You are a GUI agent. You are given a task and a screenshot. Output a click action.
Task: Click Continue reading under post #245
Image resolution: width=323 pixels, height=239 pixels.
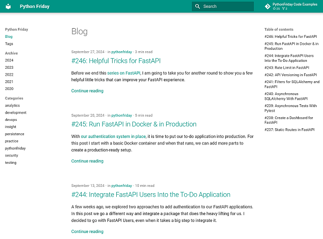(x=87, y=161)
